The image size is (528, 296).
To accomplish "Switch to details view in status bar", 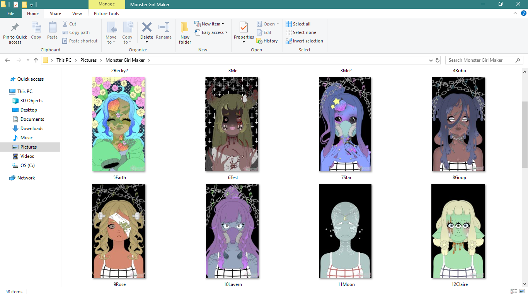I will pos(514,291).
